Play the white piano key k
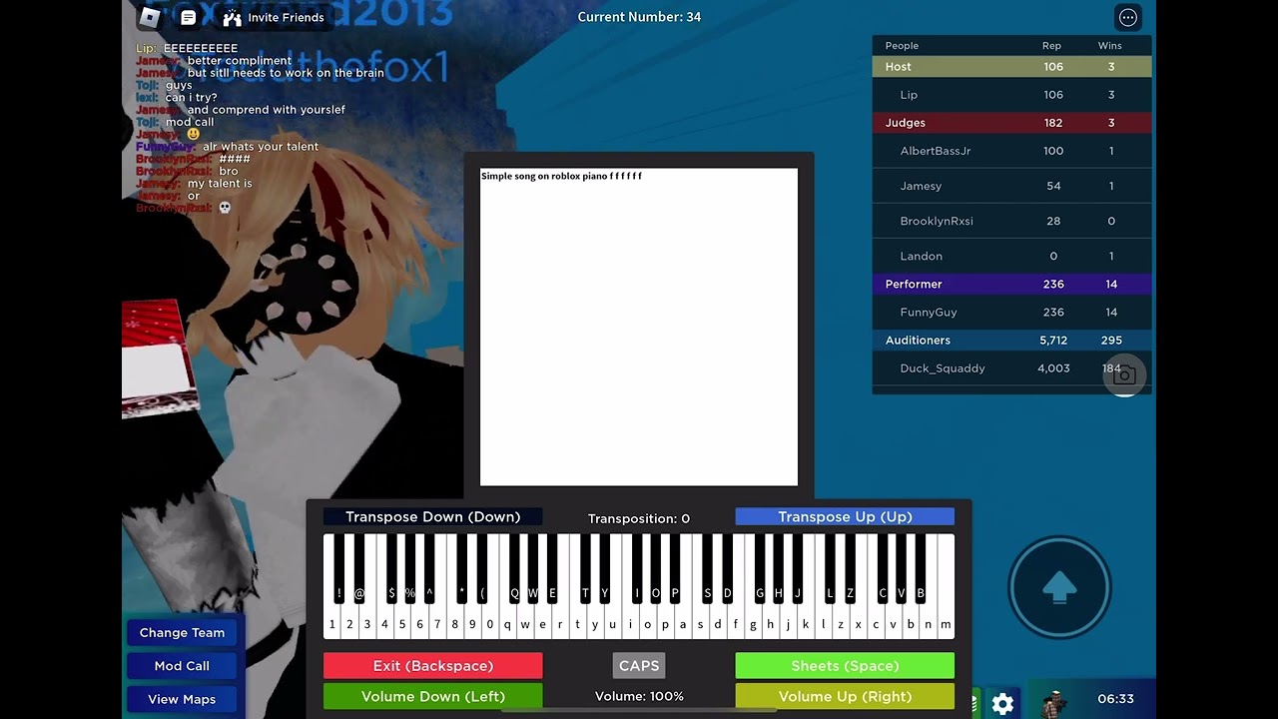 coord(805,624)
